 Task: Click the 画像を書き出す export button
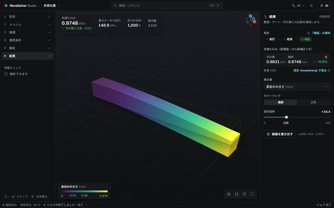(280, 134)
